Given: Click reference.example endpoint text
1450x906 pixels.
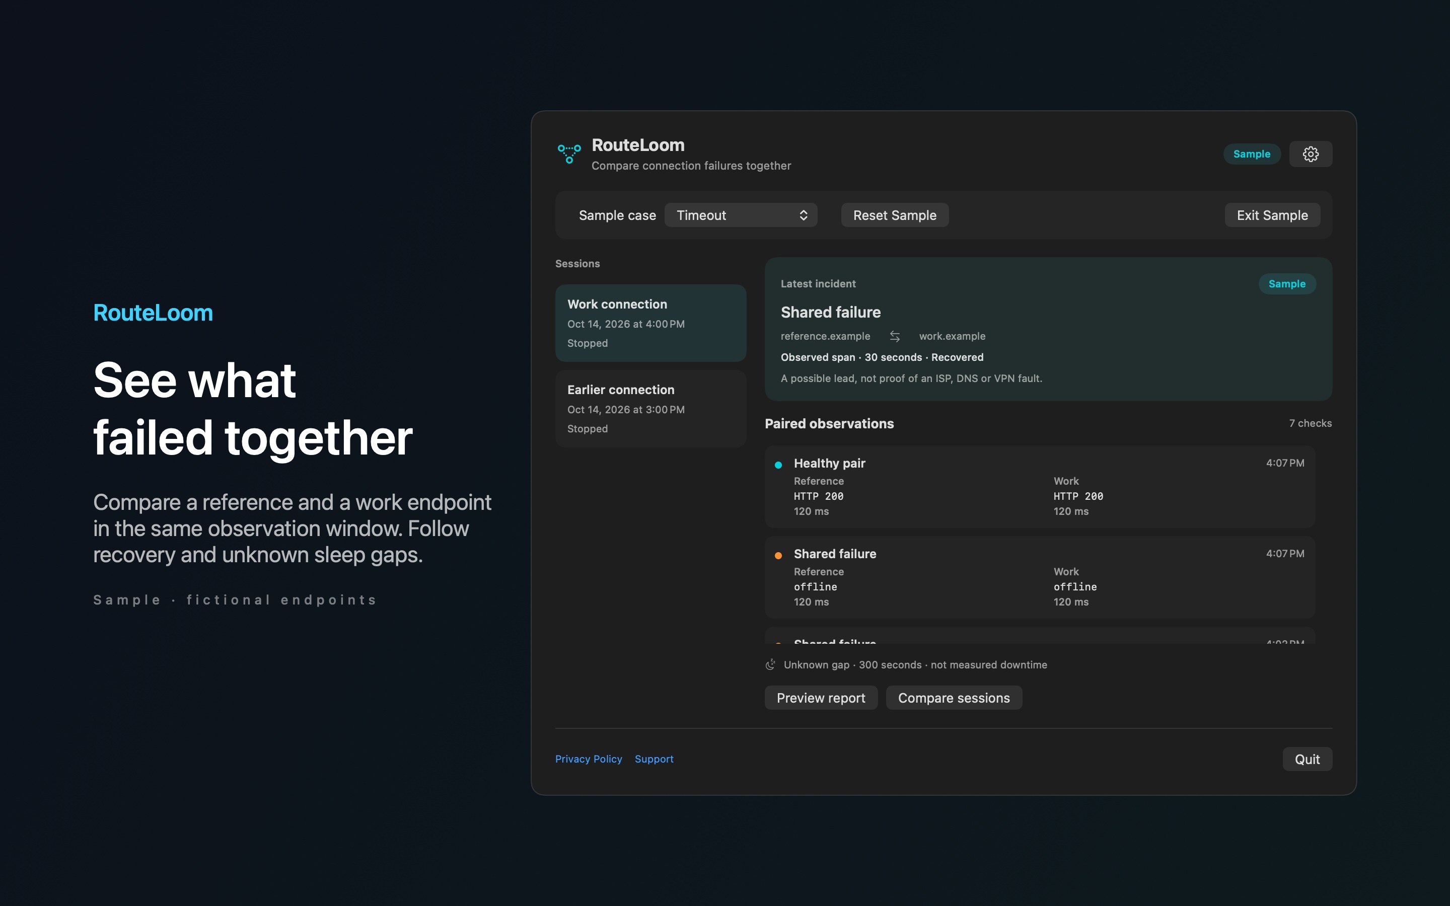Looking at the screenshot, I should [825, 336].
